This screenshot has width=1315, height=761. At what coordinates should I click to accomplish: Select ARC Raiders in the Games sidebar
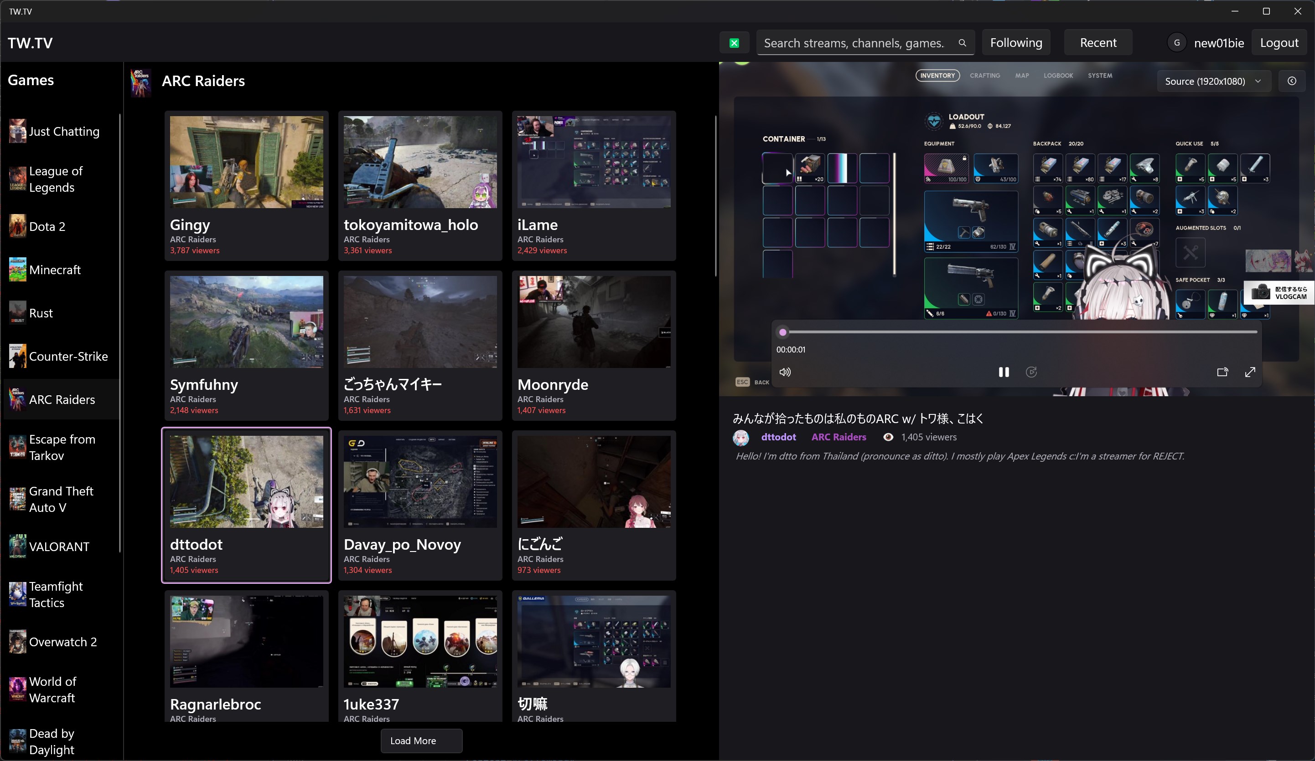point(62,399)
